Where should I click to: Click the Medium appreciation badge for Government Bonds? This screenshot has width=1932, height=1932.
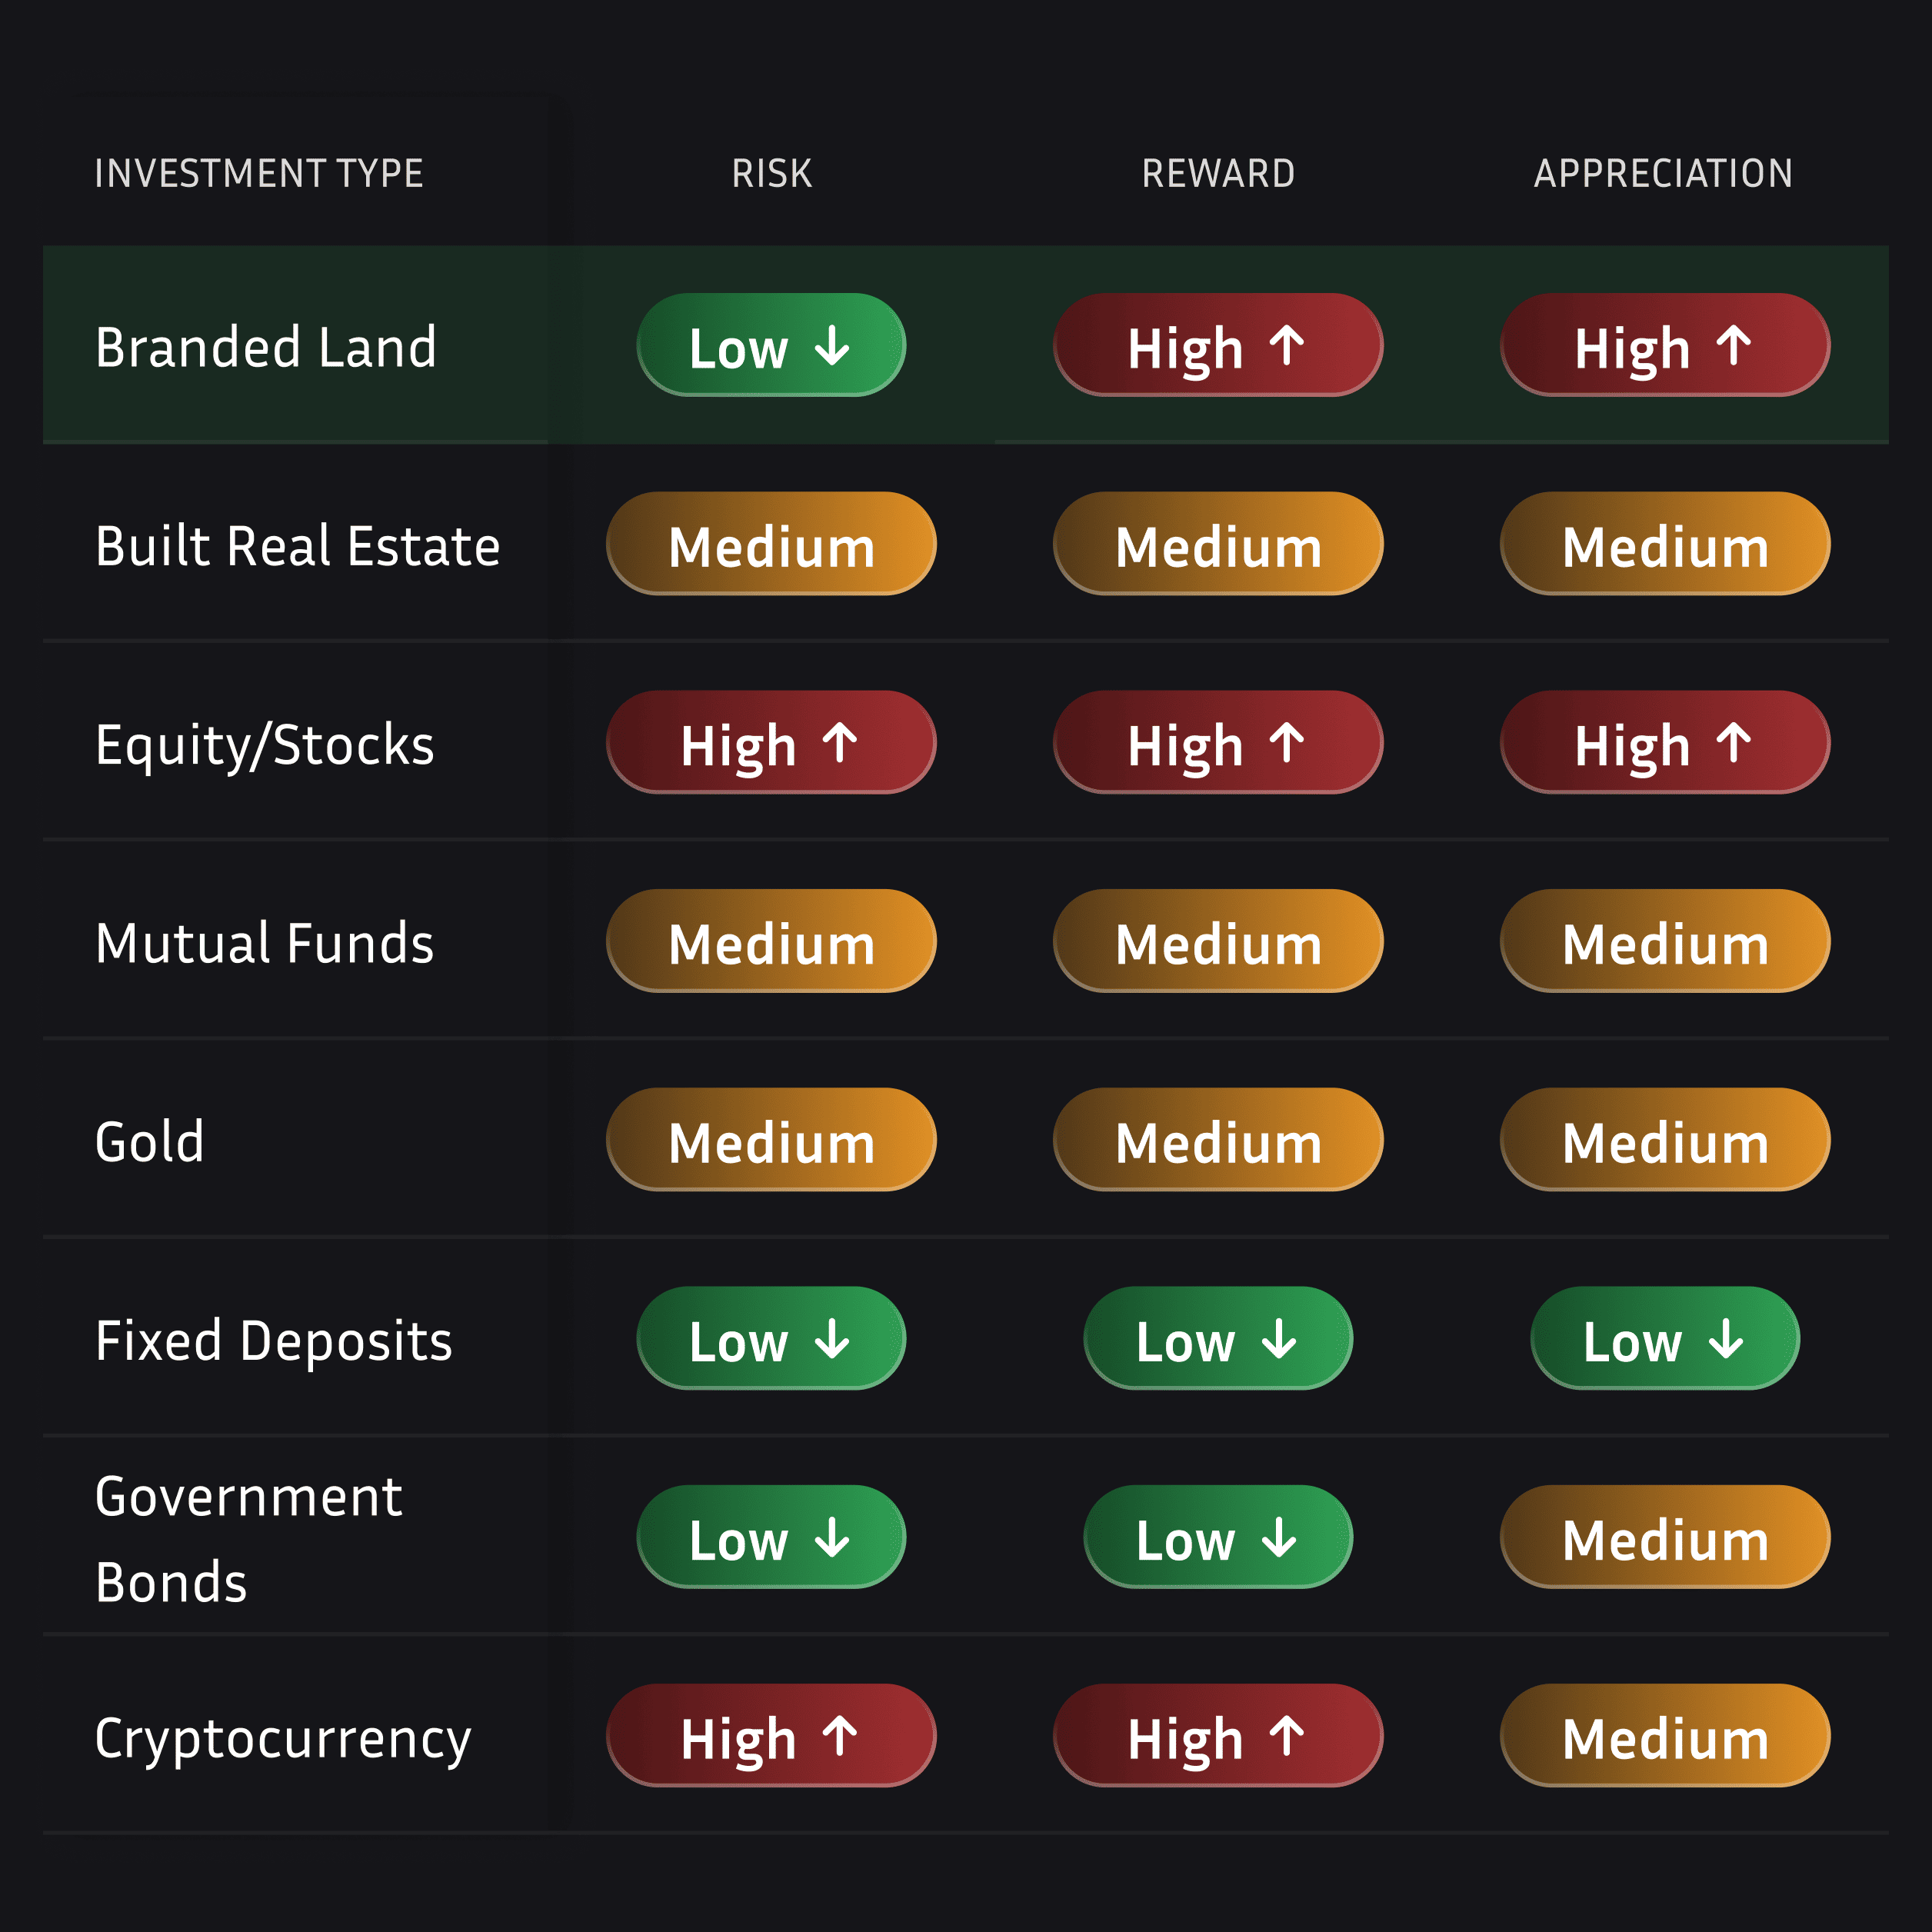coord(1665,1537)
